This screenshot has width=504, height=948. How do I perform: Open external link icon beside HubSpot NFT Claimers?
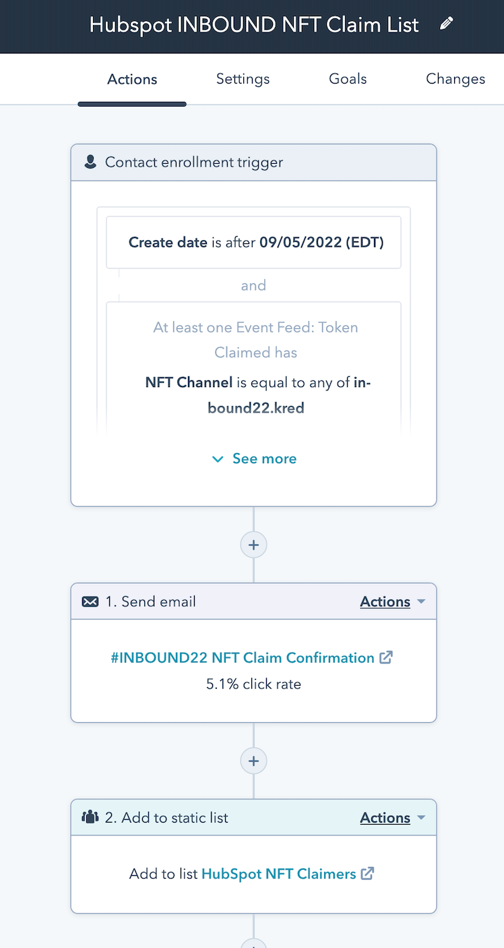point(367,874)
